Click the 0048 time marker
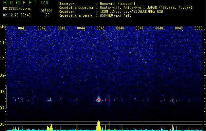 point(159,28)
